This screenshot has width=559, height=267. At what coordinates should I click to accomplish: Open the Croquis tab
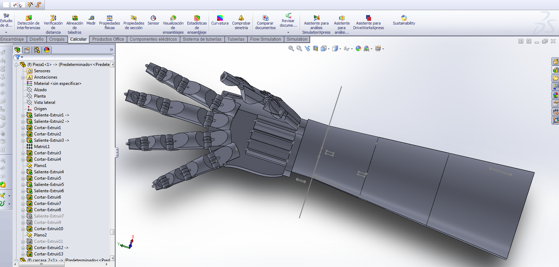tap(57, 39)
